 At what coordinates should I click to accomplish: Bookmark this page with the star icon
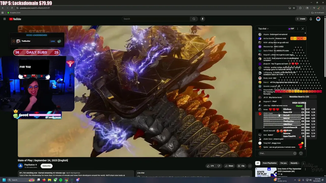tap(294, 8)
